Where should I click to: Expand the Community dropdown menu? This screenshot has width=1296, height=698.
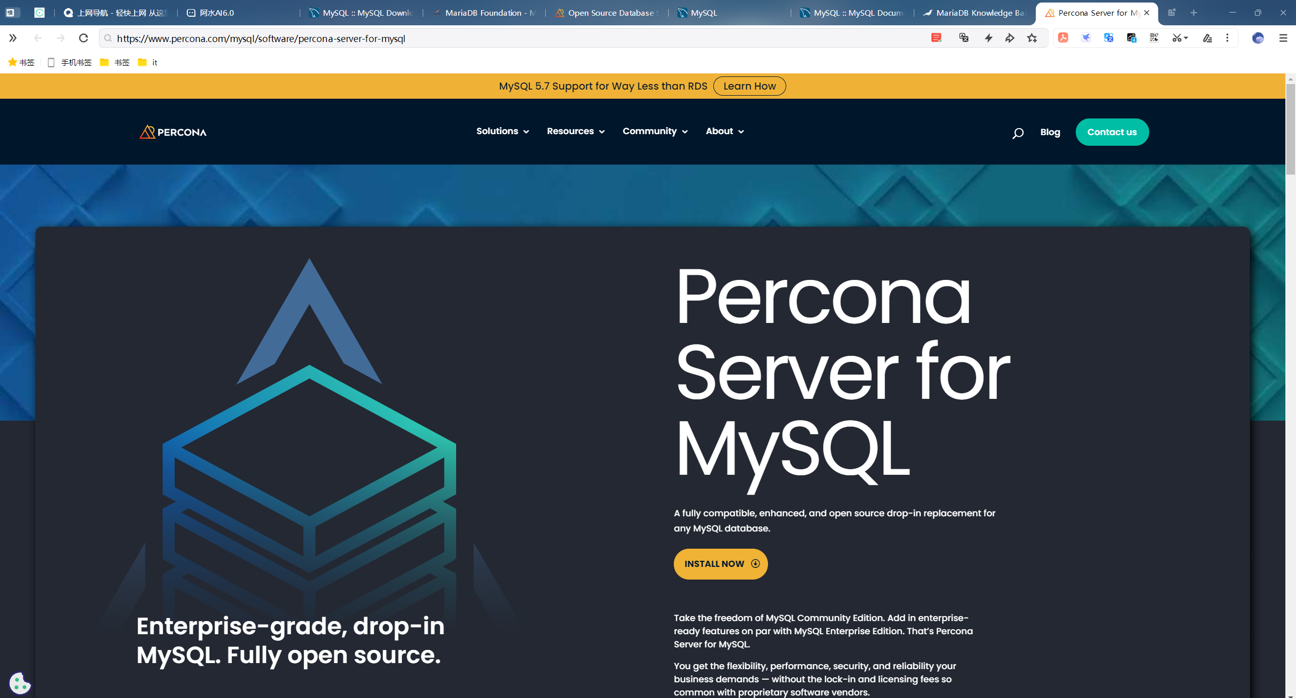coord(655,131)
